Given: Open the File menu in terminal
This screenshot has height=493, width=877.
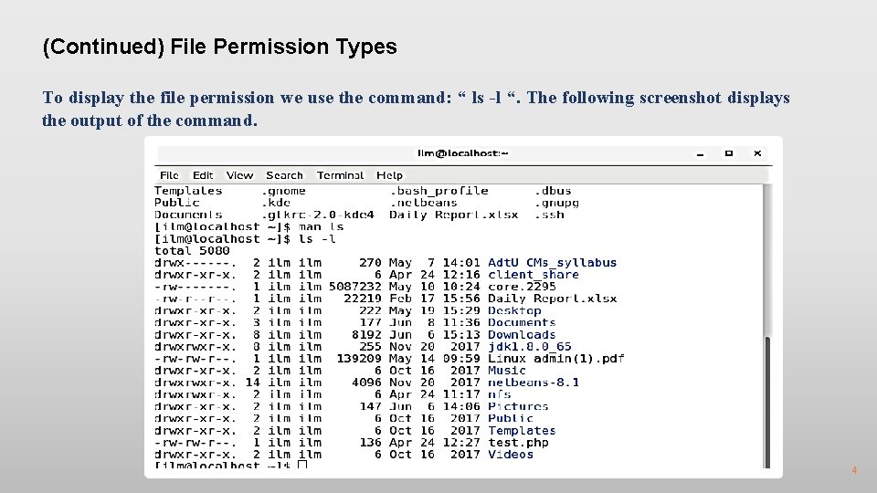Looking at the screenshot, I should point(169,175).
